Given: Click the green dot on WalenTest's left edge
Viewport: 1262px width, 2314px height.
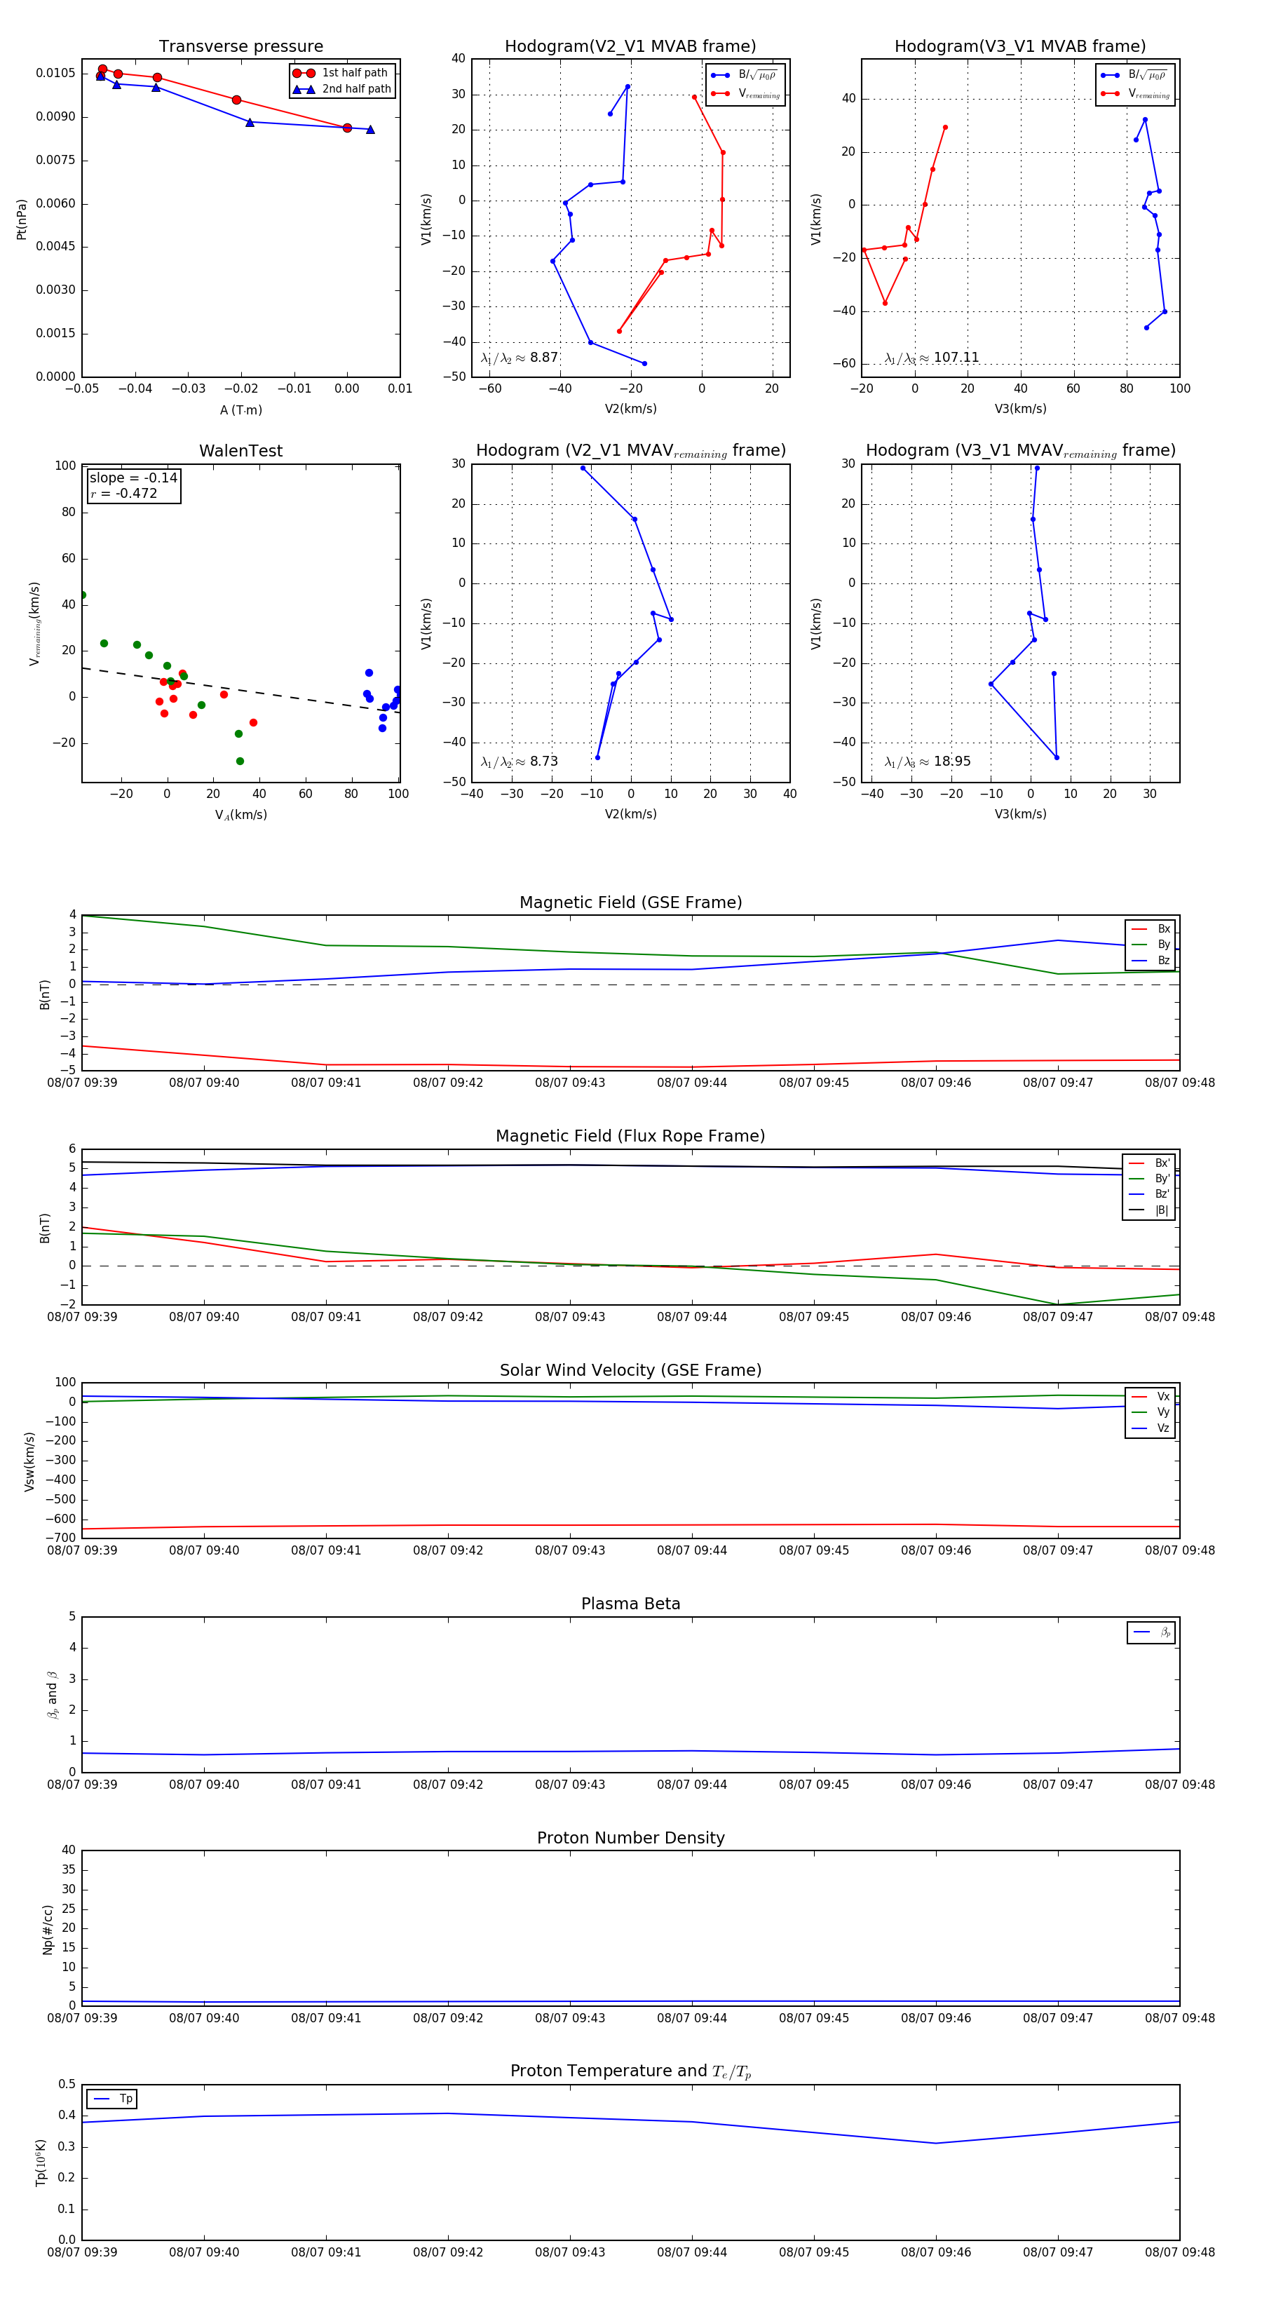Looking at the screenshot, I should tap(83, 595).
